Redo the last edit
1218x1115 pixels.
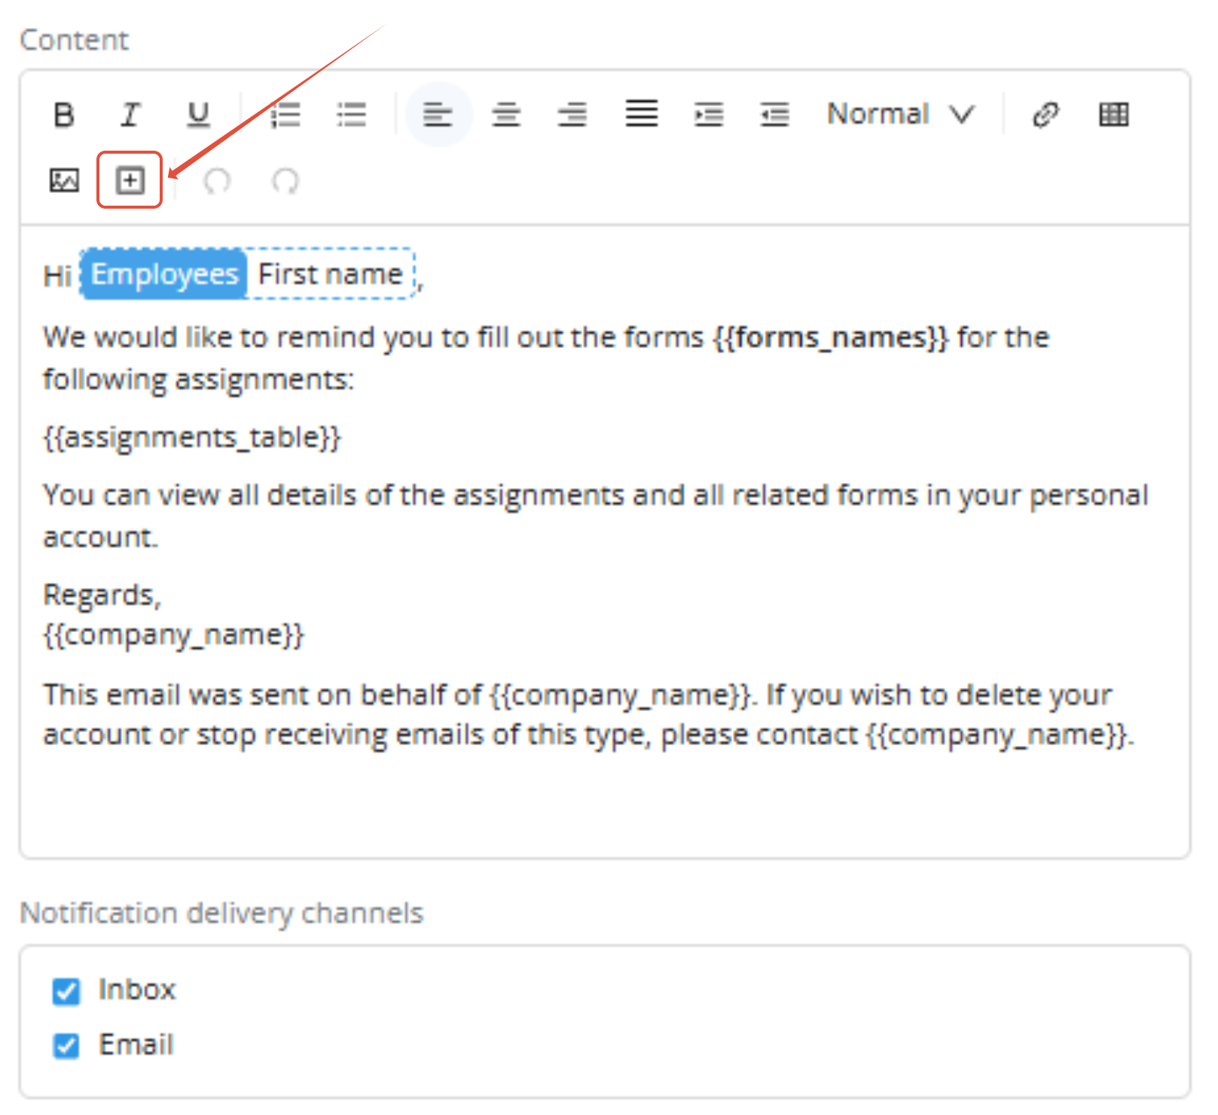[285, 181]
